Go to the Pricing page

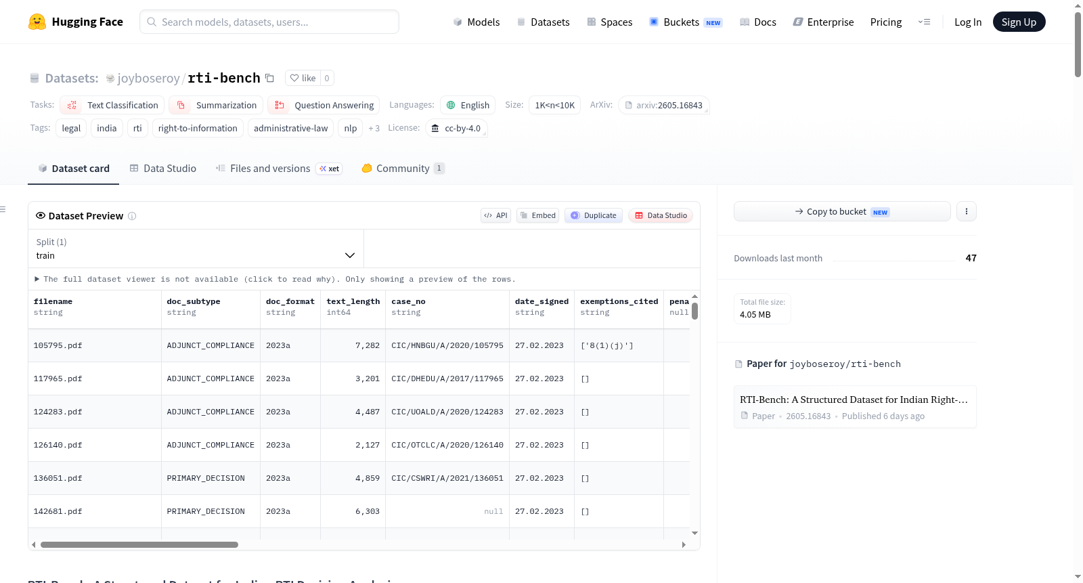click(x=886, y=22)
